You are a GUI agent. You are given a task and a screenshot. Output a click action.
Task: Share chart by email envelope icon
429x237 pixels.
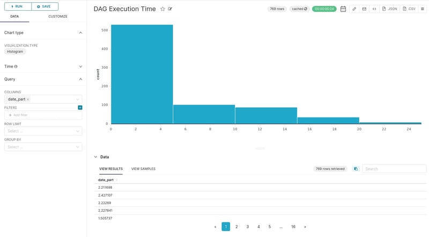coord(364,9)
